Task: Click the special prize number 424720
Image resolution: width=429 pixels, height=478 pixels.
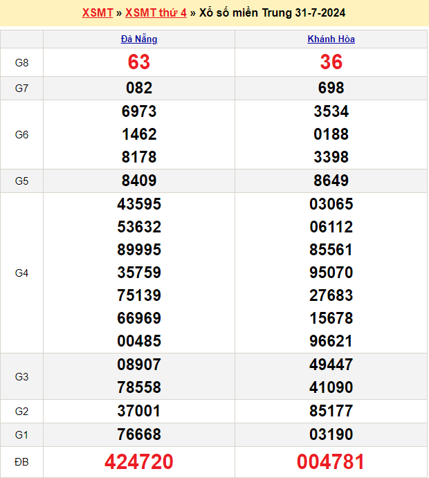Action: click(x=139, y=462)
